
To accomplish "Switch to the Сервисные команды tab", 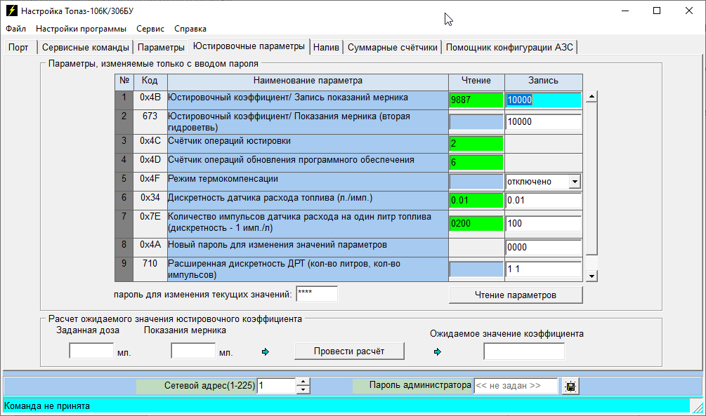I will (x=86, y=47).
